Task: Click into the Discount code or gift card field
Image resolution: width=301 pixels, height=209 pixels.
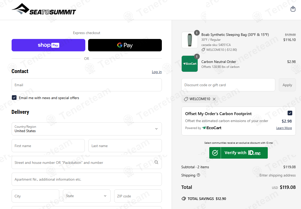Action: pyautogui.click(x=228, y=85)
